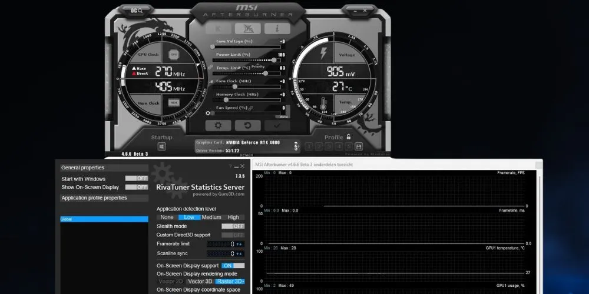Click the Temp. Limit slider handle
589x294 pixels.
266,73
